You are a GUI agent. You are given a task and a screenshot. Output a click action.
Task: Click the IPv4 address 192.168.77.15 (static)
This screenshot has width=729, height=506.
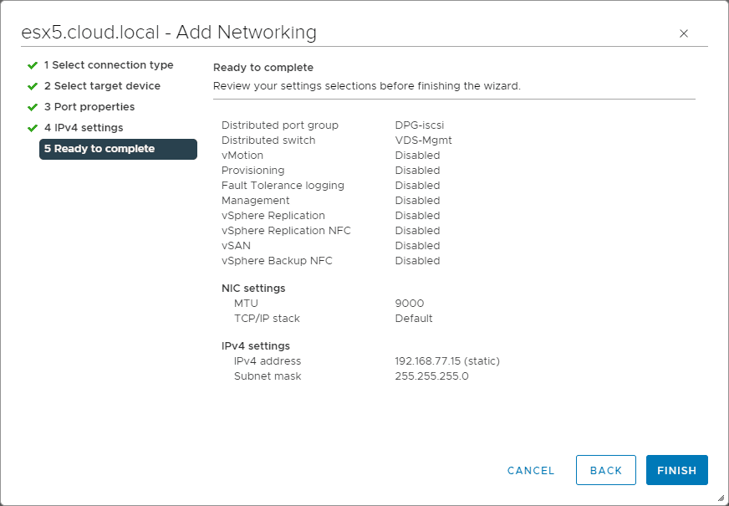click(x=447, y=361)
